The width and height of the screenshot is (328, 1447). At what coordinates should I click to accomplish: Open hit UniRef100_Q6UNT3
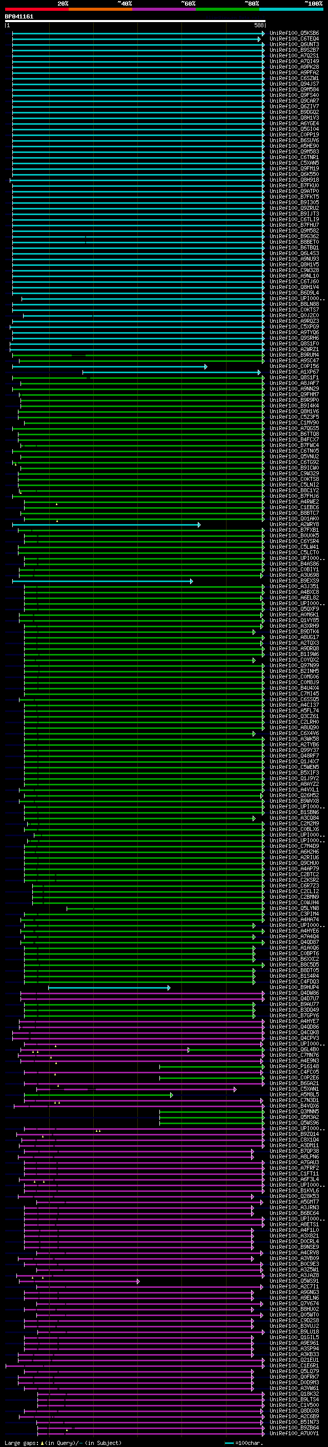[x=294, y=44]
